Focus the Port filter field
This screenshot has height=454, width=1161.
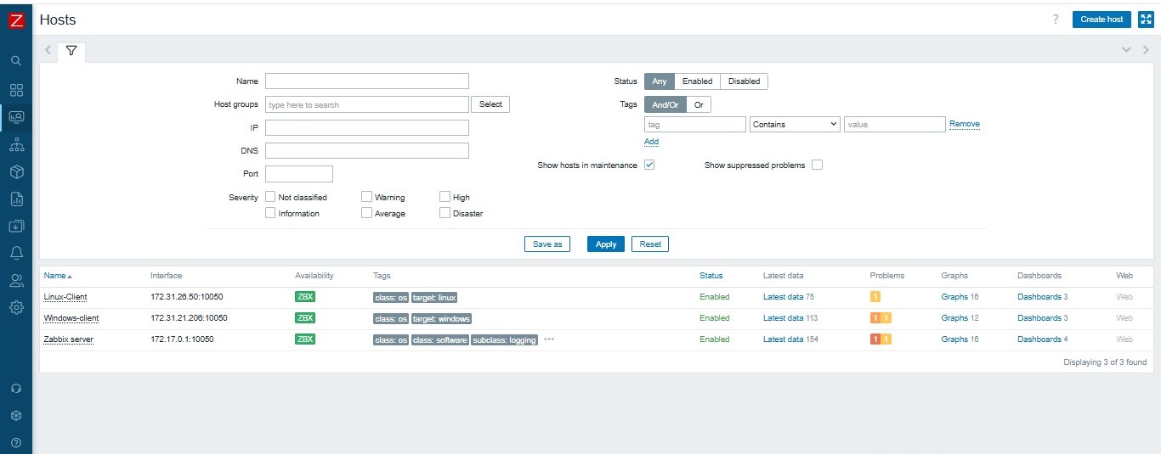[299, 174]
